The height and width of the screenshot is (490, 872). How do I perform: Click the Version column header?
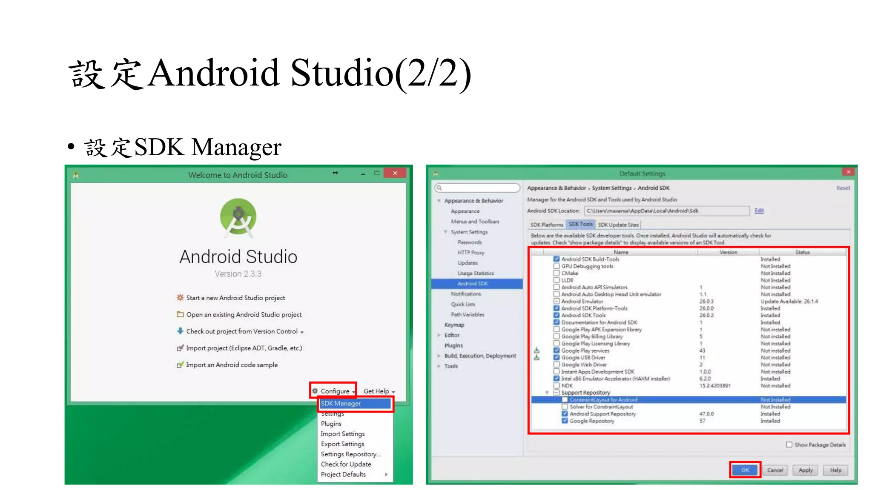[729, 252]
